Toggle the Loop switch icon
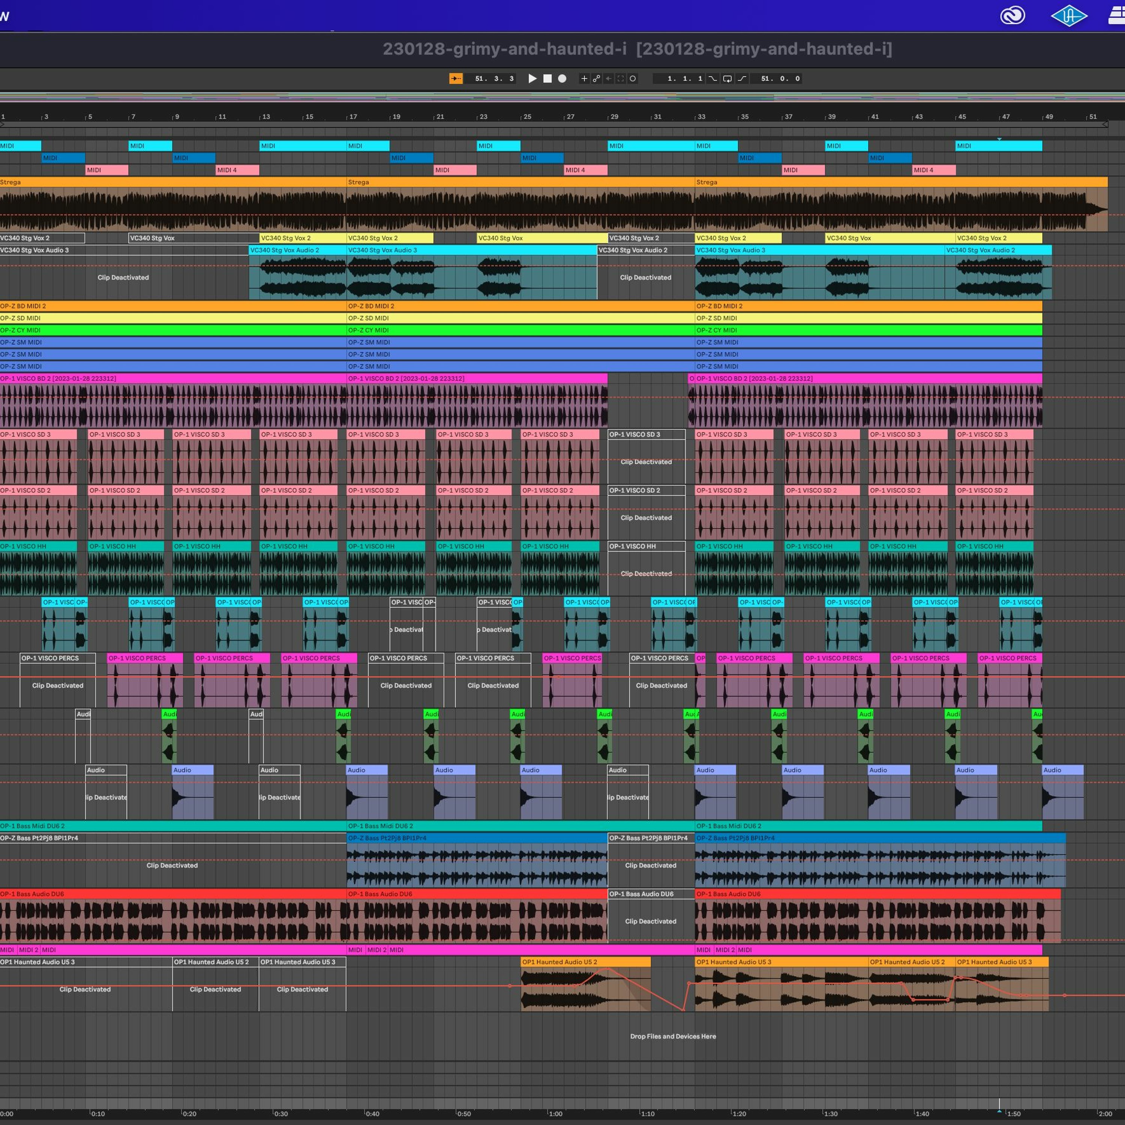Image resolution: width=1125 pixels, height=1125 pixels. 727,79
